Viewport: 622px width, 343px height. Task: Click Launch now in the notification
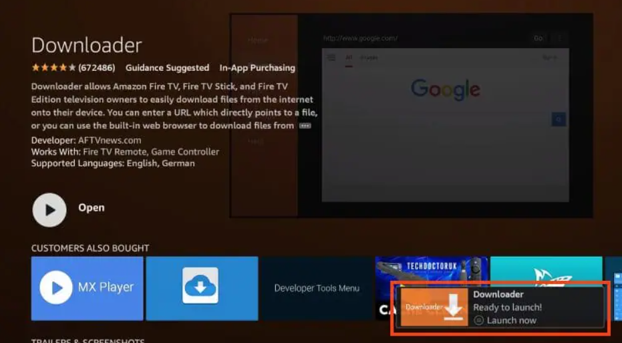tap(511, 320)
